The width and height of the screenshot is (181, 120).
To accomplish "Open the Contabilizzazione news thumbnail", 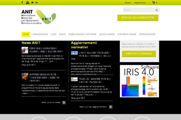I will click(25, 50).
